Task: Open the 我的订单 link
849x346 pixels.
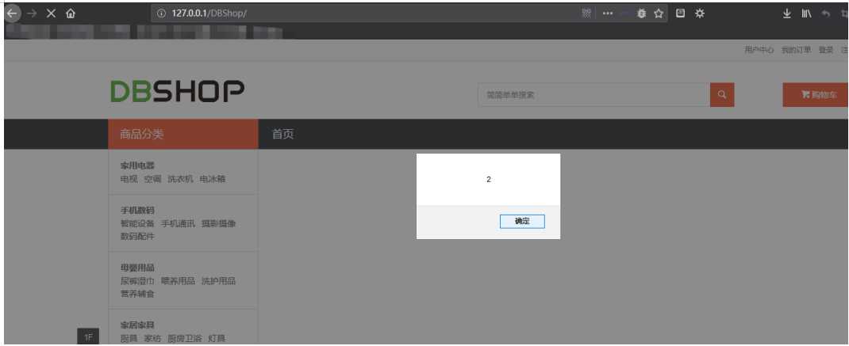Action: (796, 50)
